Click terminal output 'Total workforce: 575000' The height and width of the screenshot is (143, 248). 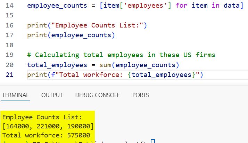tap(46, 135)
